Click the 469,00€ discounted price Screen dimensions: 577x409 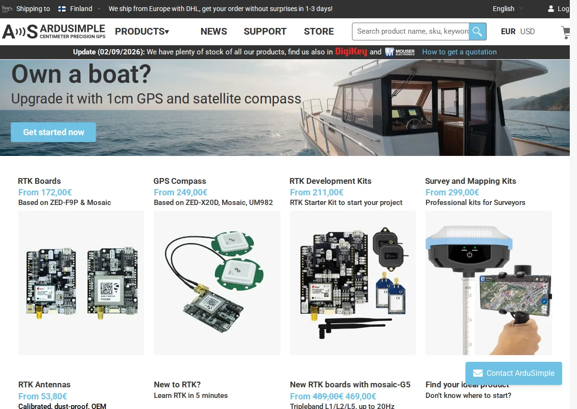point(361,396)
